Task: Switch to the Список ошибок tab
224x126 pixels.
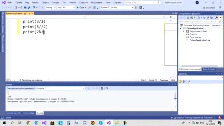Action: [x=14, y=113]
